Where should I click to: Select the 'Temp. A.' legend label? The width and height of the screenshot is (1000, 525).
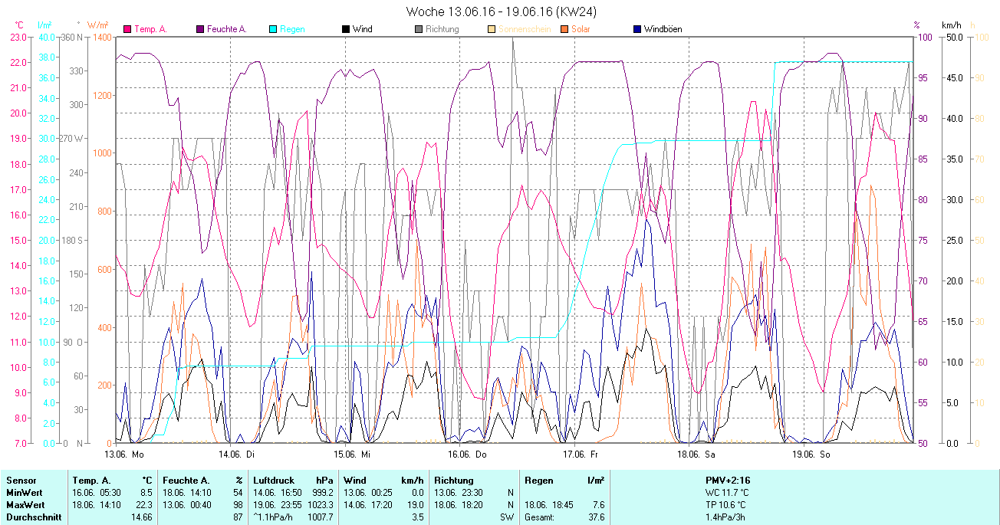[x=150, y=29]
